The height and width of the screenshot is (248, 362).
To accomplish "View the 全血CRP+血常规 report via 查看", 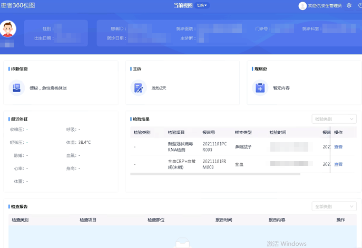I will 338,164.
